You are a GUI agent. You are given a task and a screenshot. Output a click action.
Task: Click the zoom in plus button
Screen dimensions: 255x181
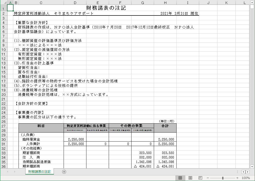click(x=237, y=178)
